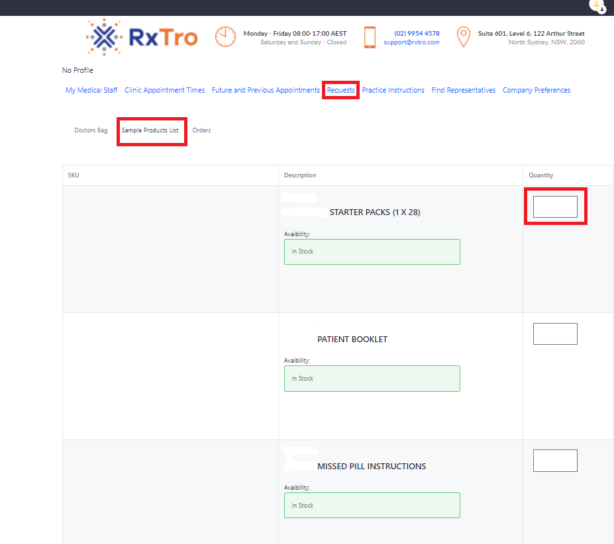
Task: Click the RxTro logo
Action: pyautogui.click(x=142, y=37)
